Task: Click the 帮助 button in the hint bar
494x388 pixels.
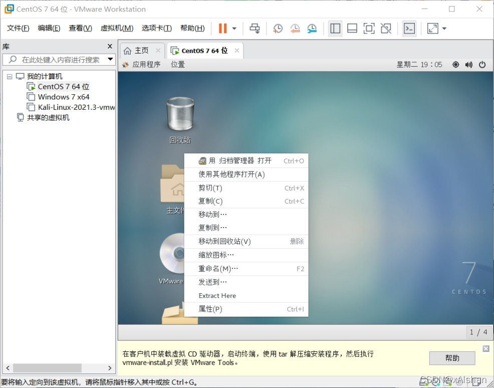Action: (x=452, y=358)
